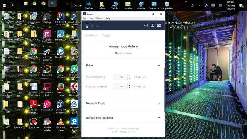
Task: Open the Edit menu in Golem
Action: click(x=85, y=19)
